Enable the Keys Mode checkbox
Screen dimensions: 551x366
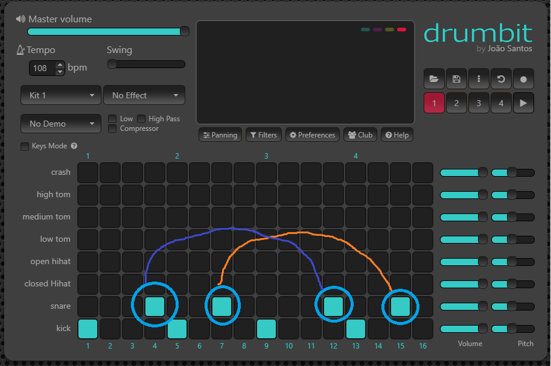(x=25, y=146)
